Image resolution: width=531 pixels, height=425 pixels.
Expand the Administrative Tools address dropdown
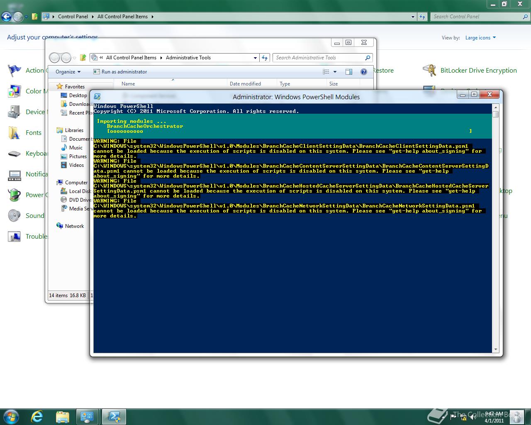click(255, 58)
